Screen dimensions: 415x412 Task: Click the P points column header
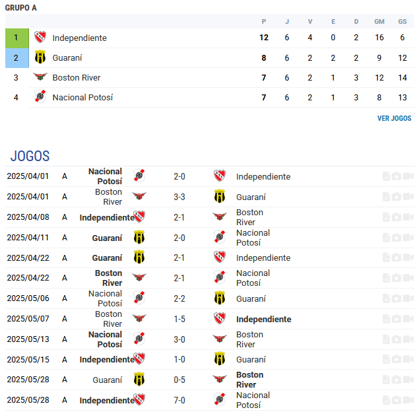[x=264, y=21]
